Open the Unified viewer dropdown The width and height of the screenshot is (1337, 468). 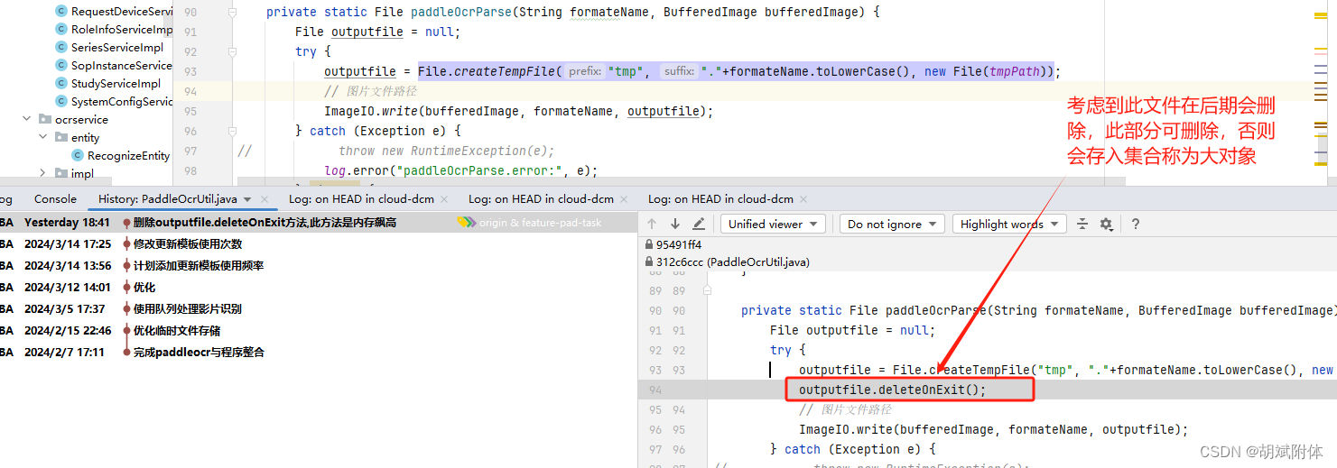coord(773,224)
